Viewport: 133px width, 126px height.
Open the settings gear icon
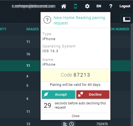point(87,6)
